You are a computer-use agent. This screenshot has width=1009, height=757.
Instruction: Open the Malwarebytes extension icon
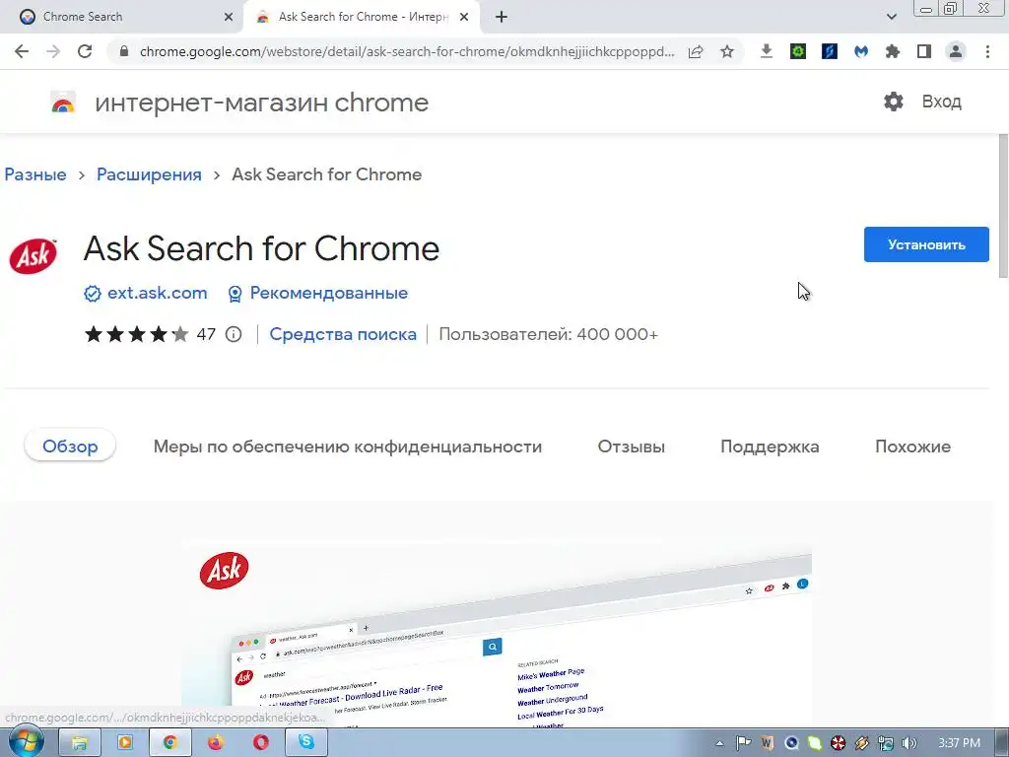point(861,51)
